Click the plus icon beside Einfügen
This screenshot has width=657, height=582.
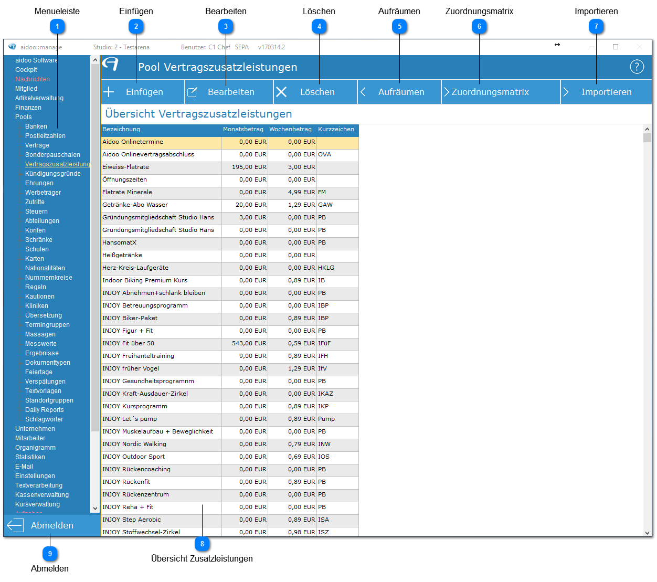109,92
